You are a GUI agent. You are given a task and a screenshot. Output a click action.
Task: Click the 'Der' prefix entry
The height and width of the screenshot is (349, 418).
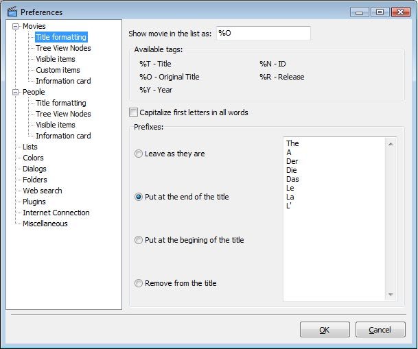click(x=292, y=161)
